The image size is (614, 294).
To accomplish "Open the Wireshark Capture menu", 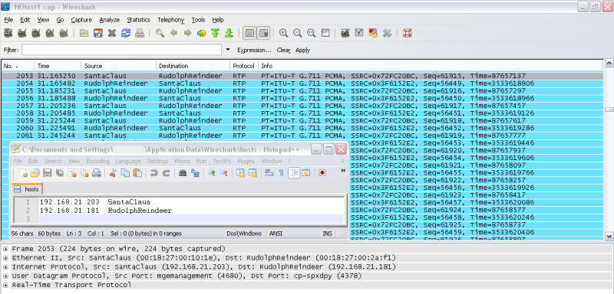I will click(x=81, y=19).
